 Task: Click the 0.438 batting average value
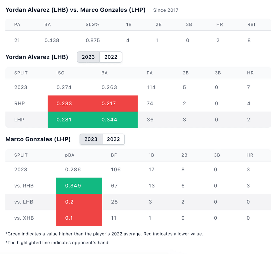tap(52, 40)
